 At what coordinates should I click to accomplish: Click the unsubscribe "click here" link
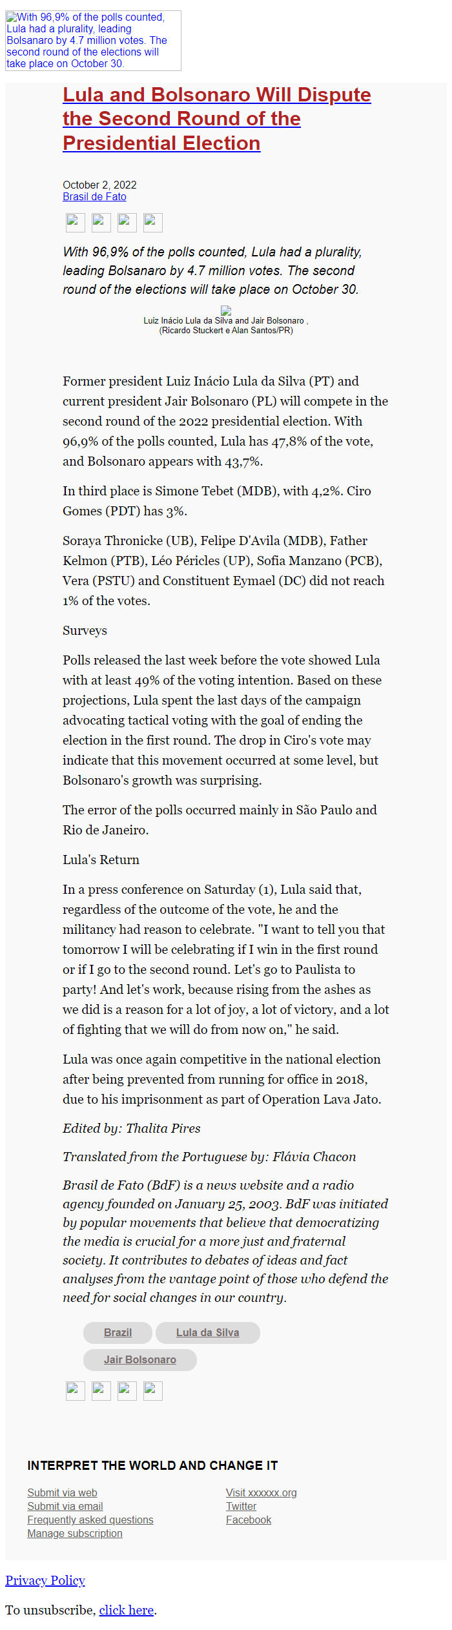tap(126, 1610)
